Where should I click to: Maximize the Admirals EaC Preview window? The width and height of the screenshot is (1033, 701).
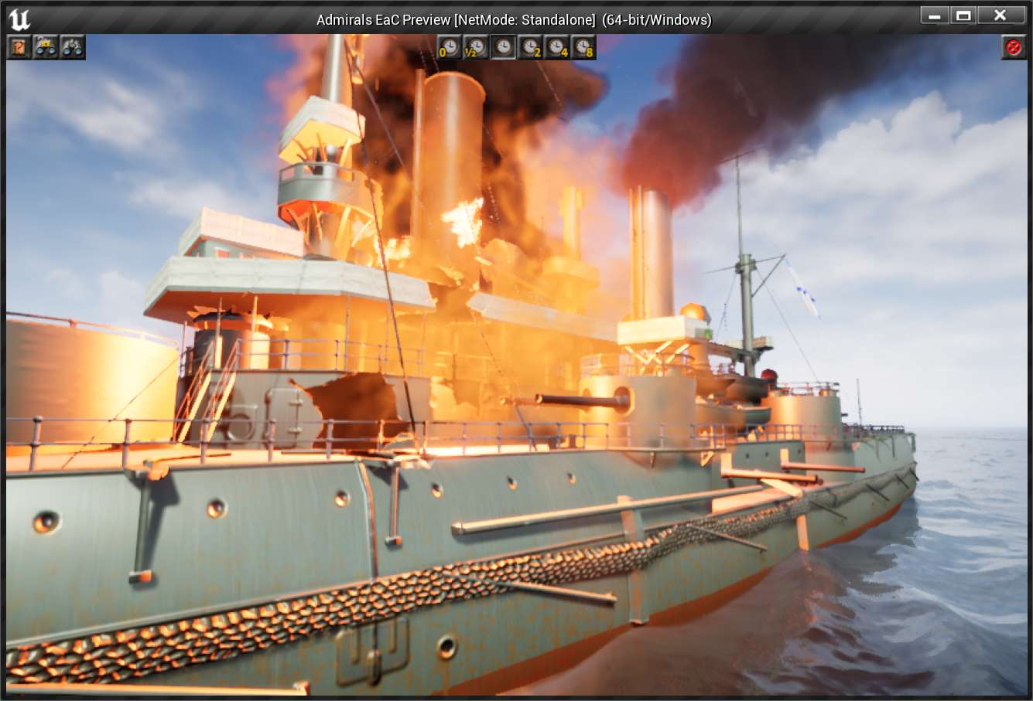click(963, 15)
